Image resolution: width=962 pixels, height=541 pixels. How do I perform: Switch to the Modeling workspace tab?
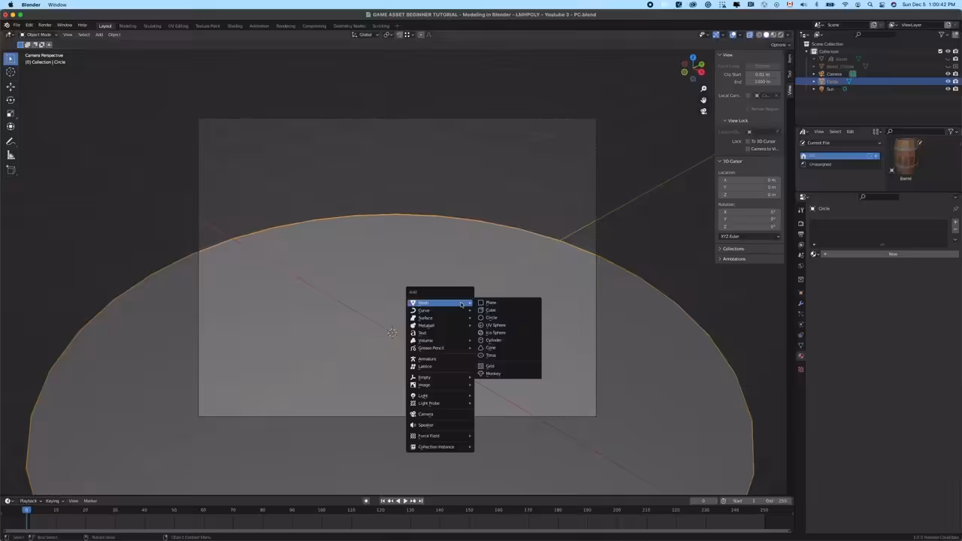click(x=128, y=26)
